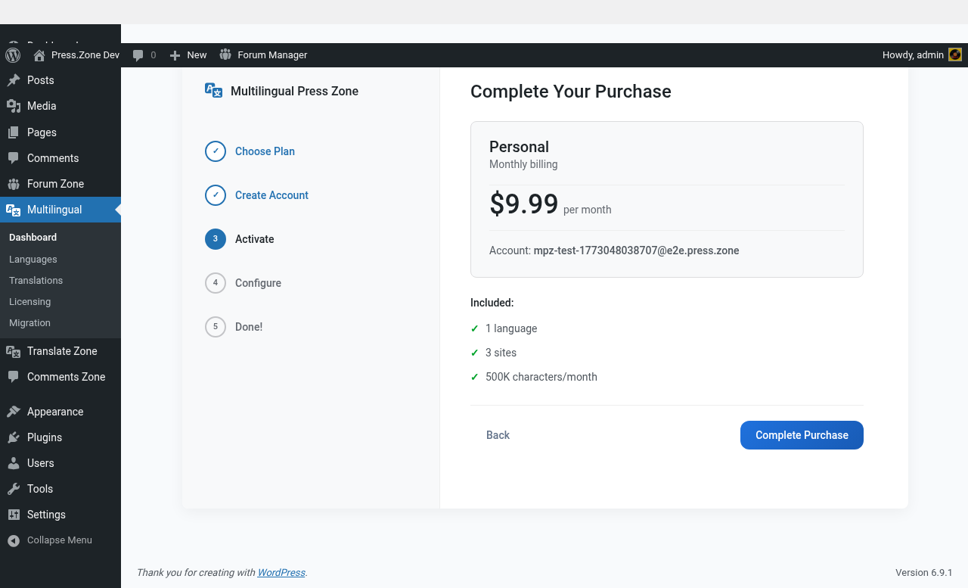Open the Forum Zone menu
Image resolution: width=968 pixels, height=588 pixels.
pyautogui.click(x=60, y=184)
